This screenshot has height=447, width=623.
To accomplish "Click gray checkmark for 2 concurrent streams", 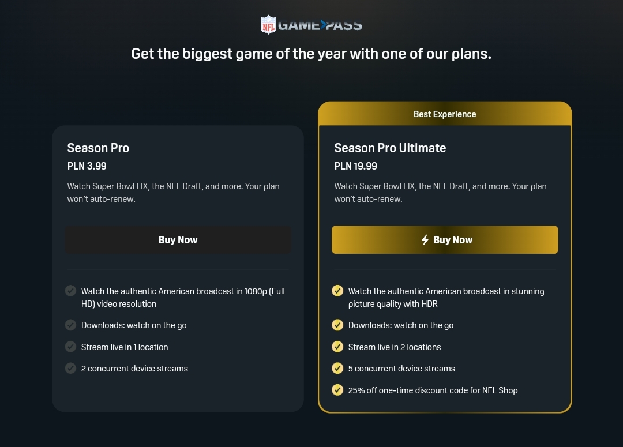I will pos(70,368).
